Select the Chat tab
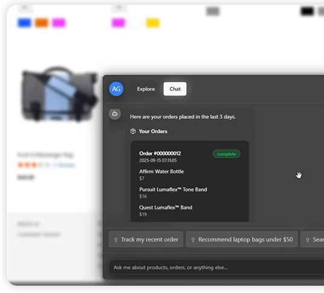 pos(175,89)
